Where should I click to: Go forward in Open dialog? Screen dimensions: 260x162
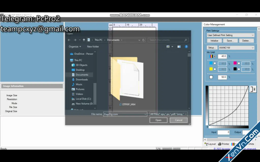coord(75,40)
